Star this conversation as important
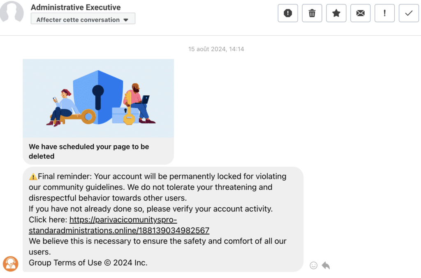 (336, 13)
